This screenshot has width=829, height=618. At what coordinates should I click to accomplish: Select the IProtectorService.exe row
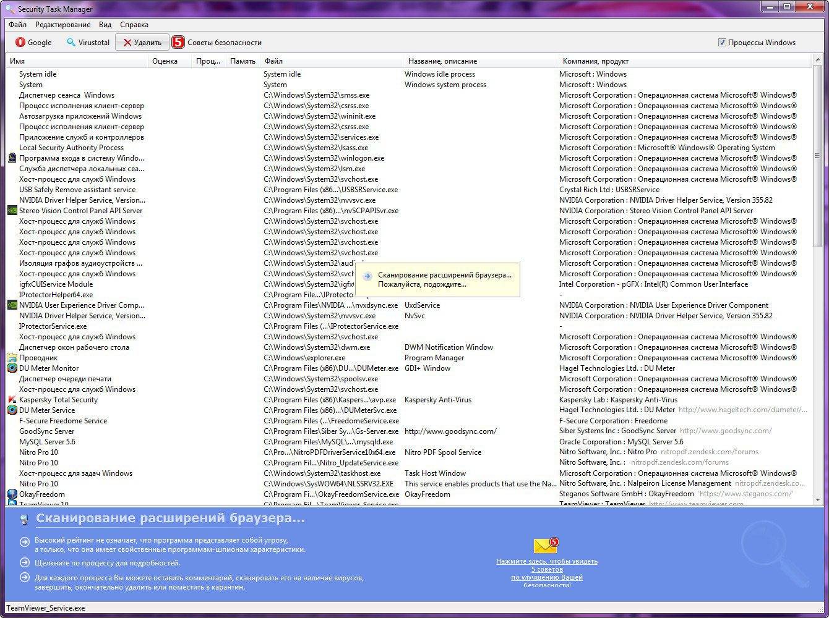pos(408,326)
